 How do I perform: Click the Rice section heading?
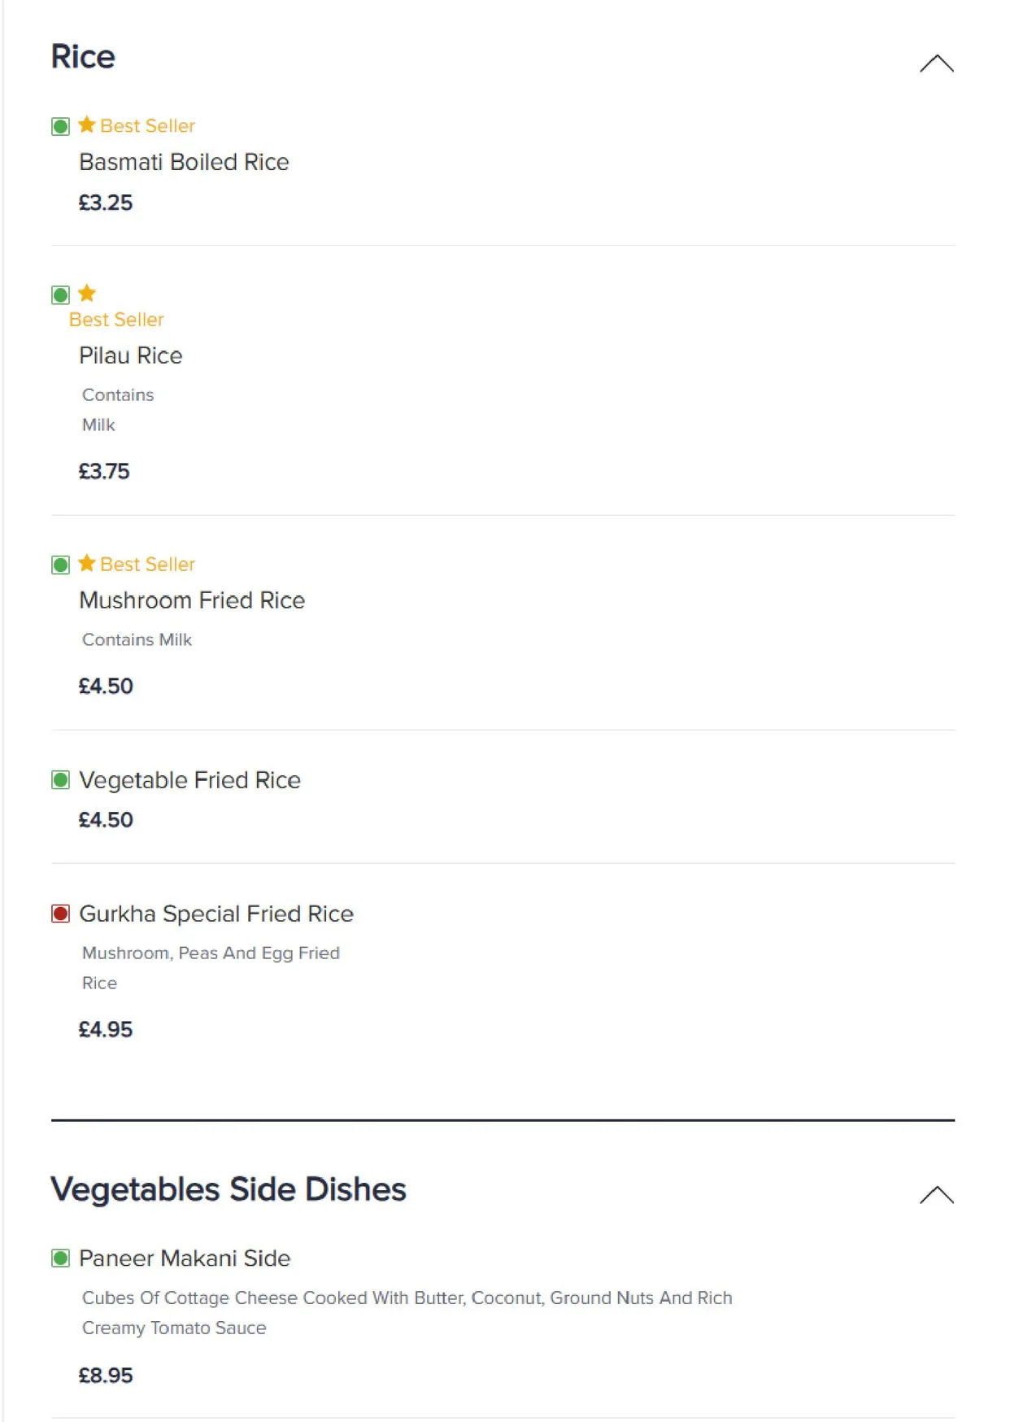pyautogui.click(x=83, y=57)
